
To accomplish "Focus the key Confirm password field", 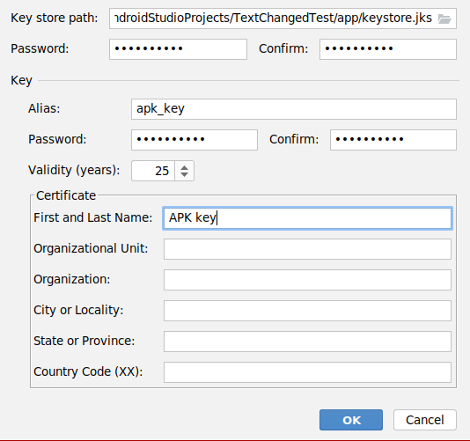I will 393,140.
